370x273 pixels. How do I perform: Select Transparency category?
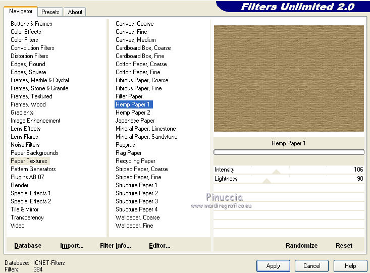(27, 217)
